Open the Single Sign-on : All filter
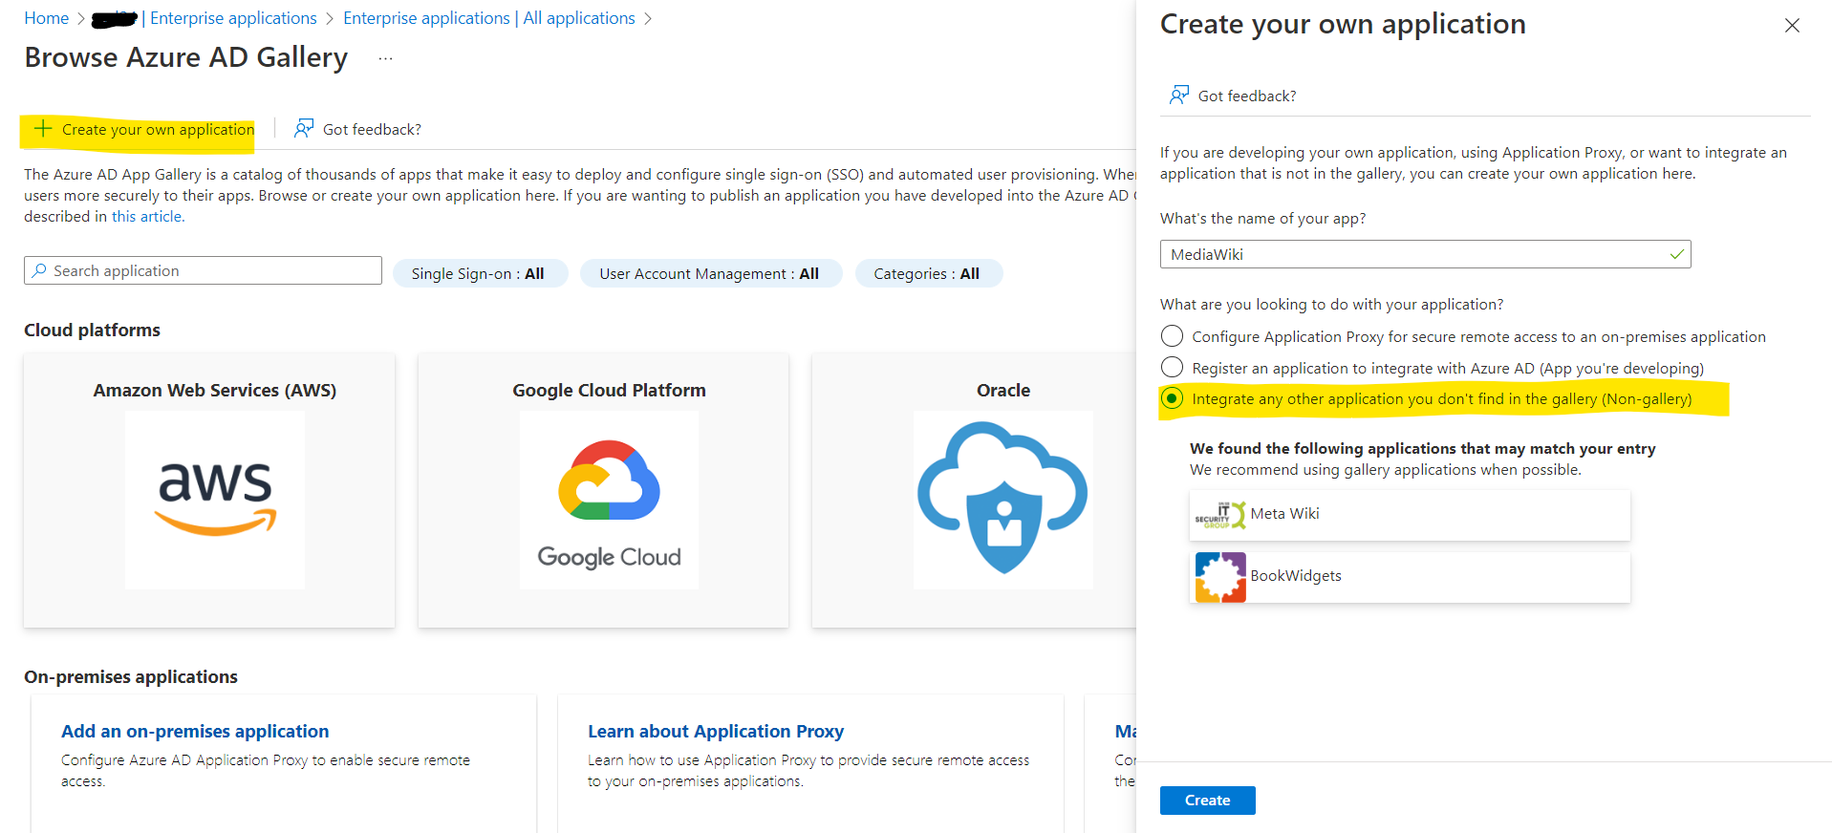The image size is (1832, 833). click(x=480, y=273)
